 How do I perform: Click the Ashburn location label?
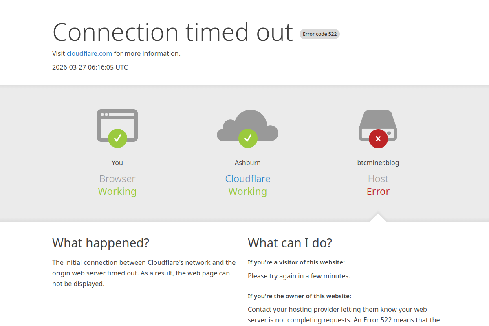pos(248,163)
